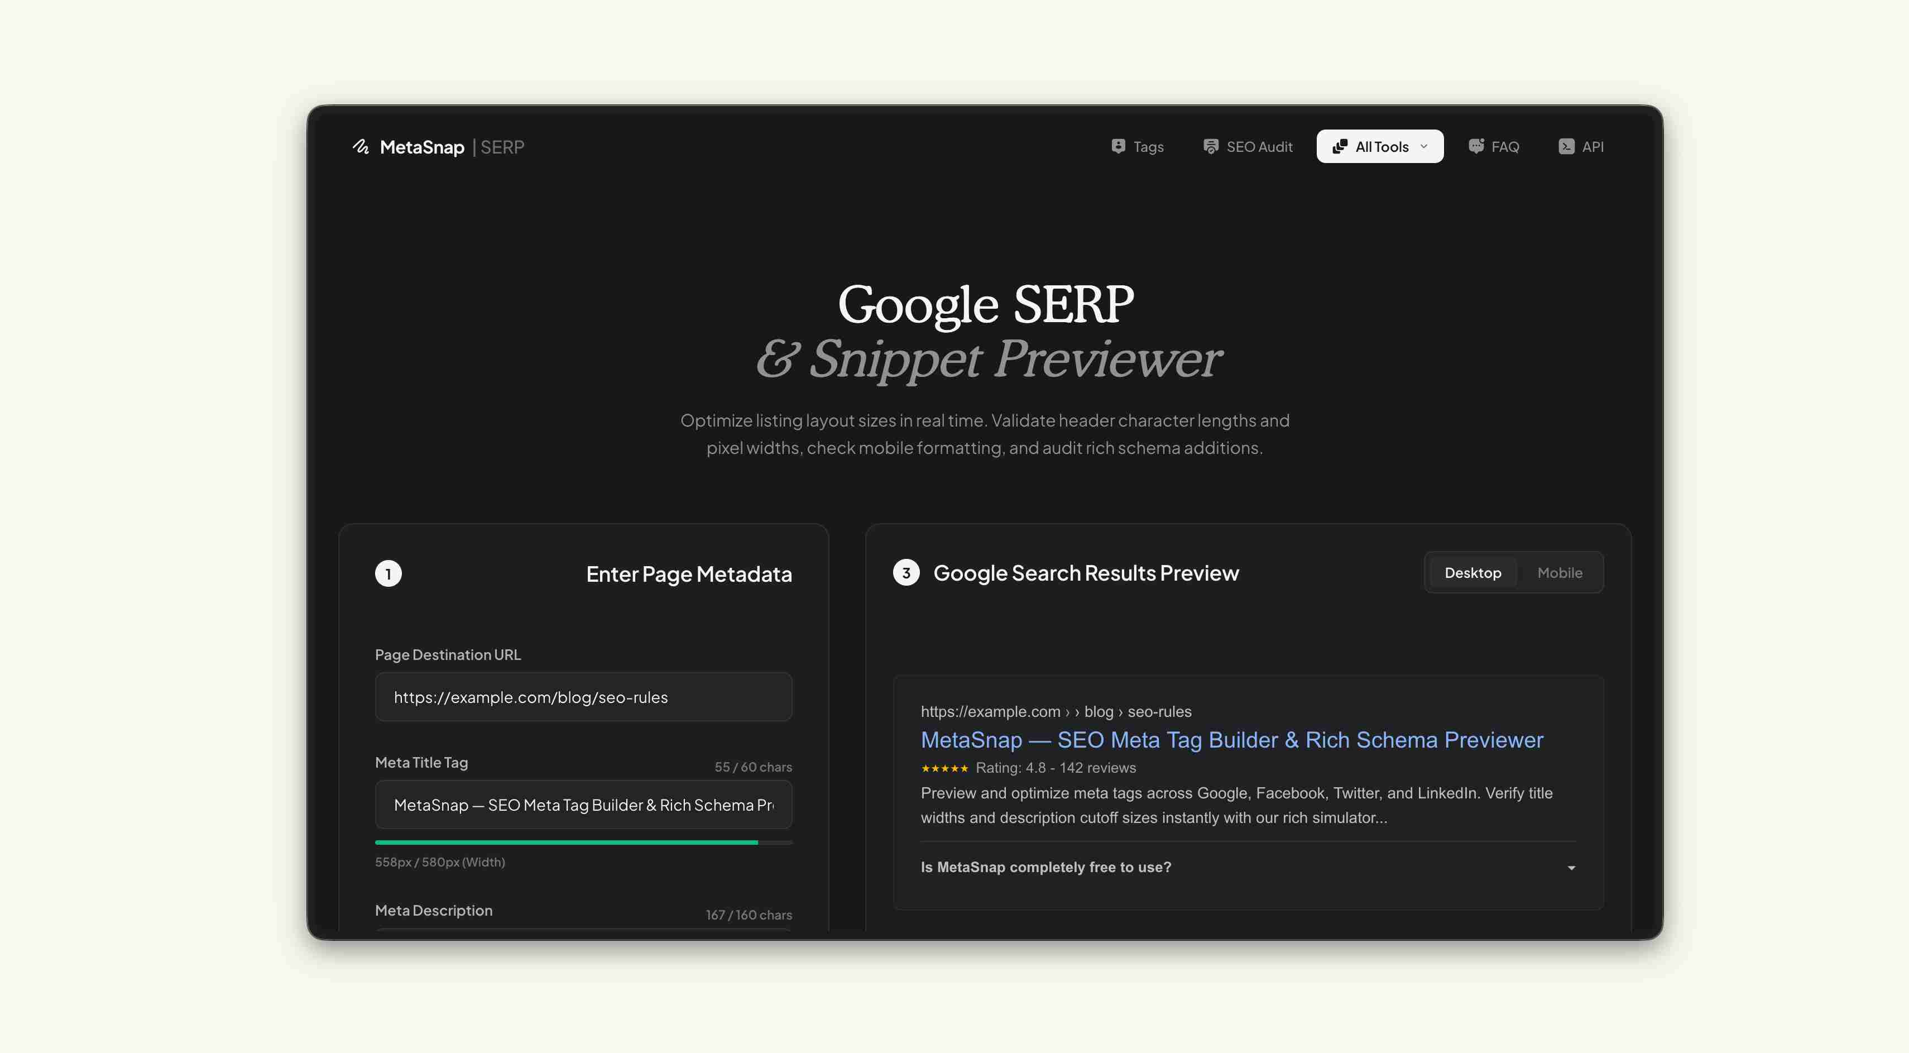Click the five-star rating icons in preview
Image resolution: width=1909 pixels, height=1053 pixels.
[944, 768]
